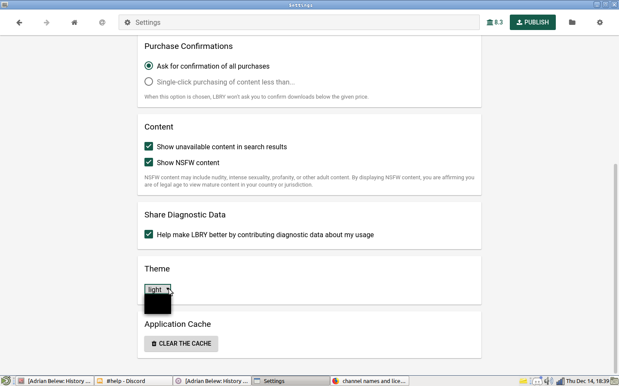Image resolution: width=619 pixels, height=386 pixels.
Task: Open the settings gear icon at top right
Action: coord(600,22)
